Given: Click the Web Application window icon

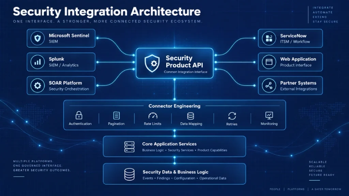Looking at the screenshot, I should (269, 62).
